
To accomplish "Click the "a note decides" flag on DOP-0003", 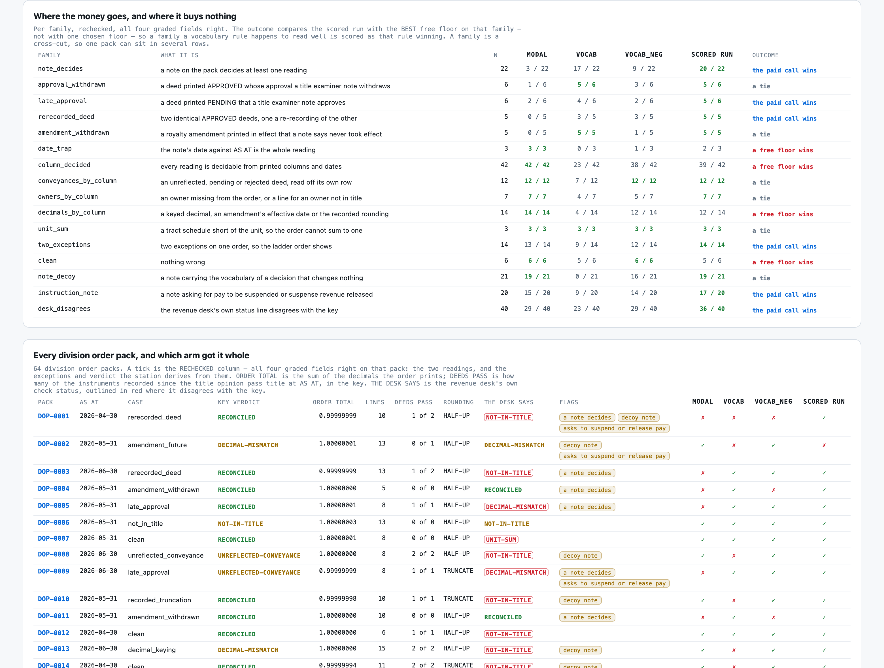I will click(x=587, y=473).
